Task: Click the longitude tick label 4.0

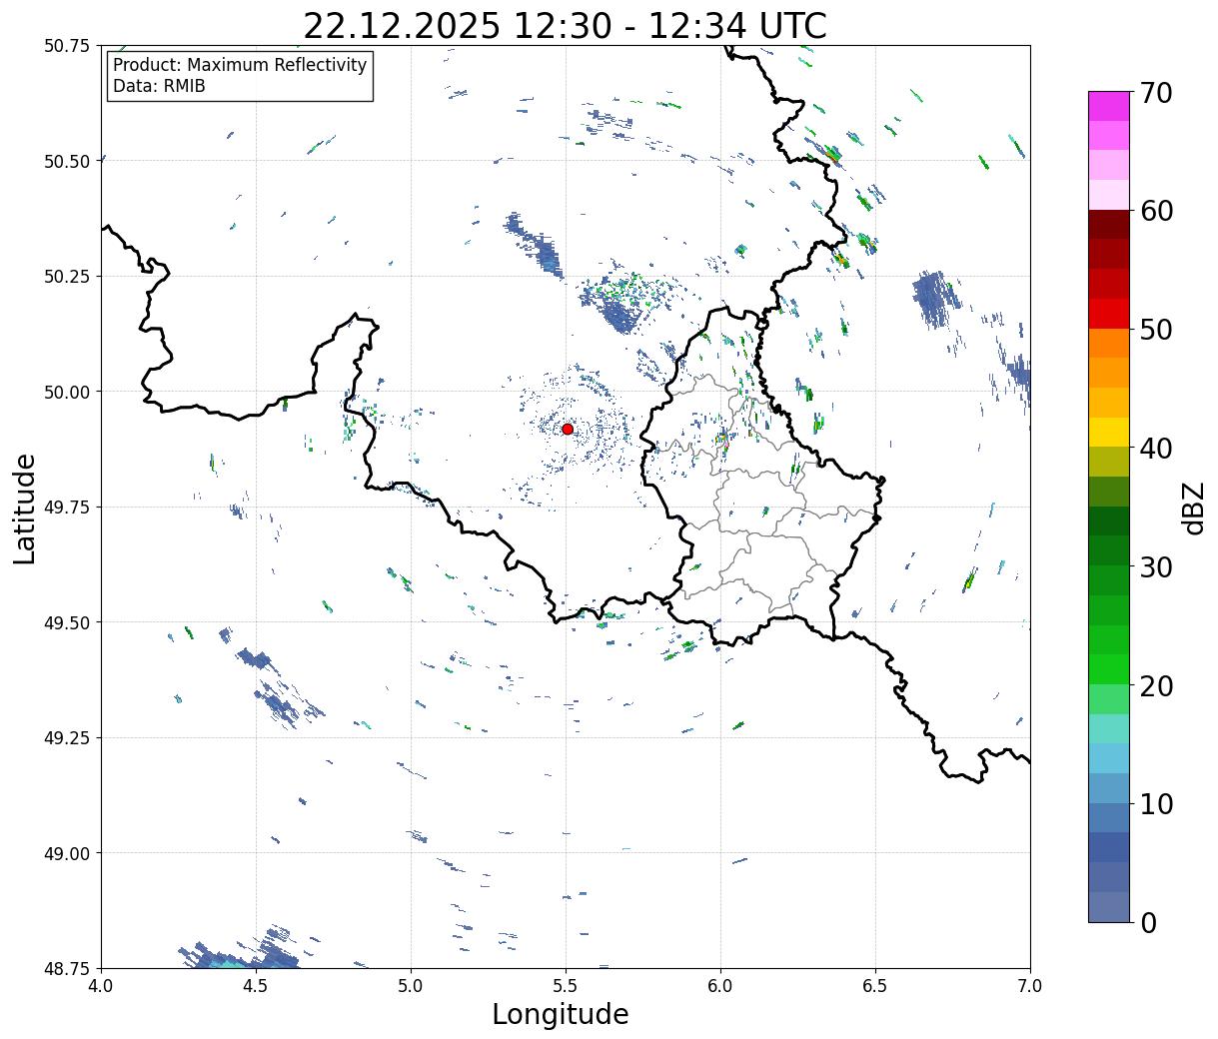Action: (101, 986)
